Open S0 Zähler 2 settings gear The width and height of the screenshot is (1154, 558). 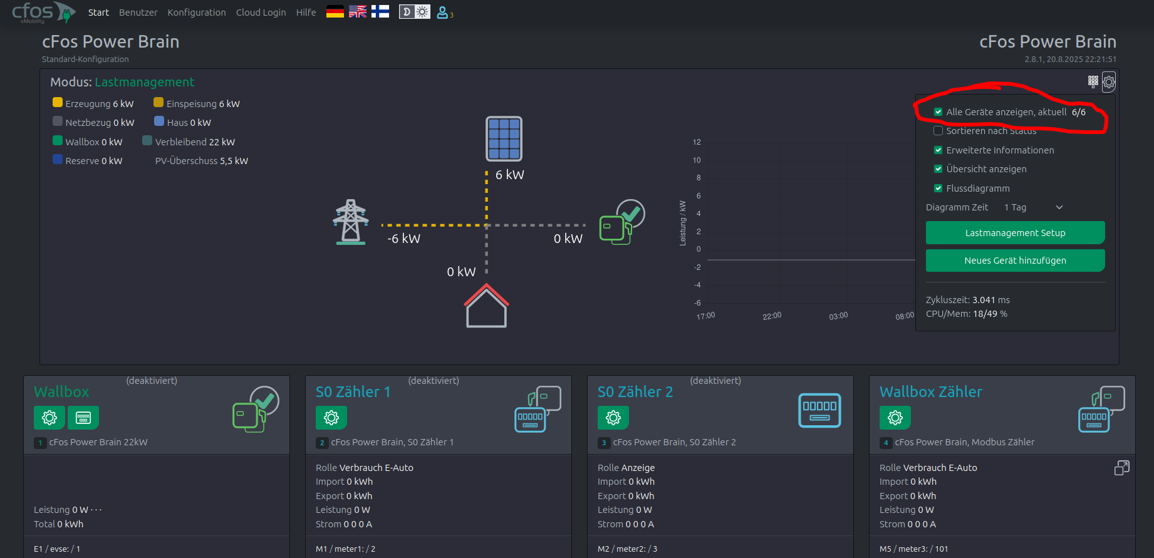click(613, 417)
